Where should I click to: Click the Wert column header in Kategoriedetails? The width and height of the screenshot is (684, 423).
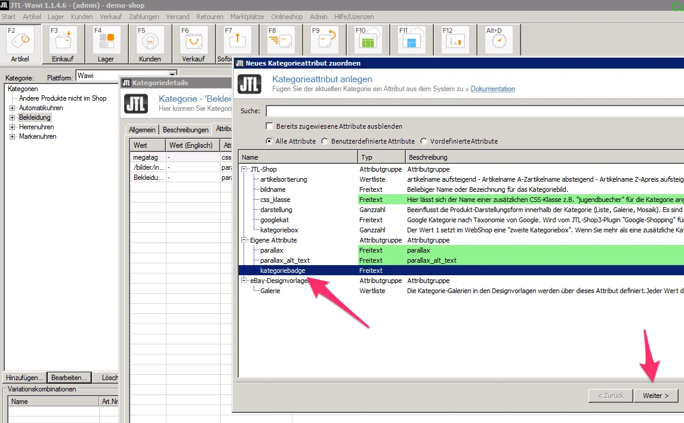point(148,145)
